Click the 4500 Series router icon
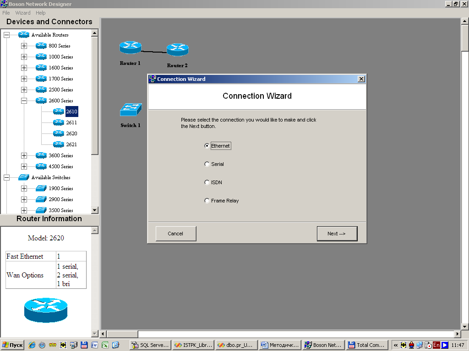Viewport: 469px width, 351px height. 41,166
